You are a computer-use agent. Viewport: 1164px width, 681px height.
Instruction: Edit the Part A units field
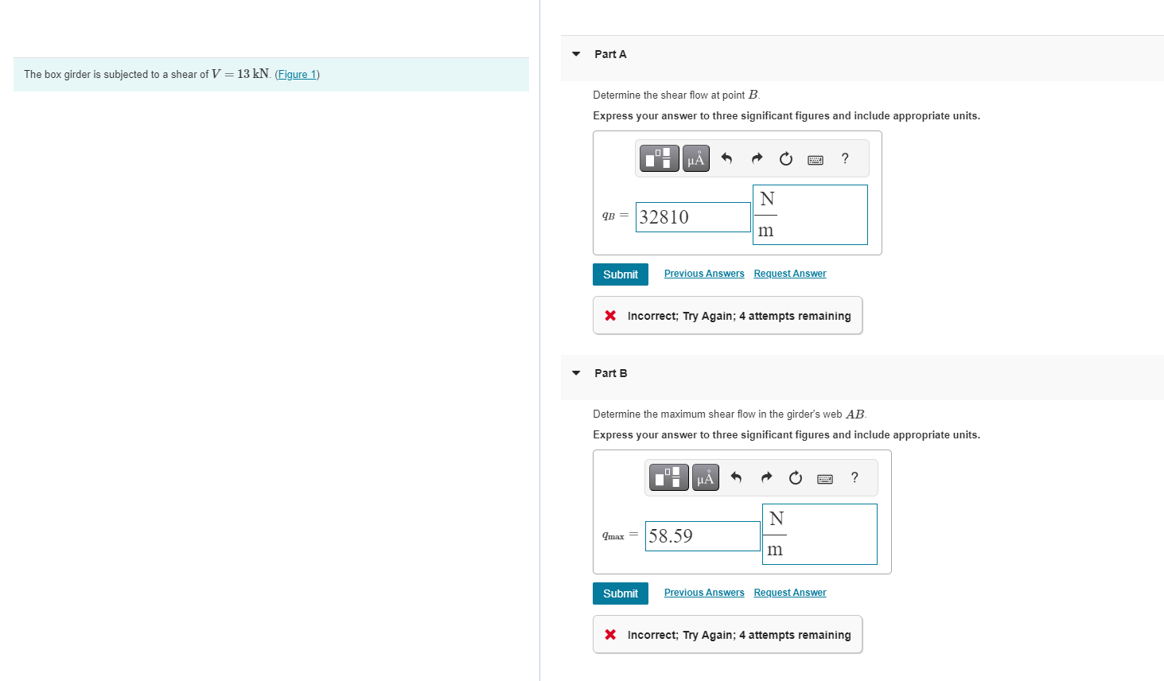tap(810, 215)
